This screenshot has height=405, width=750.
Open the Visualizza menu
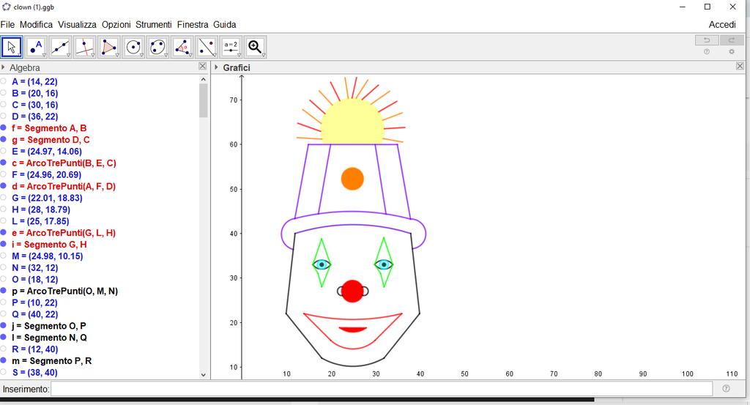[77, 24]
